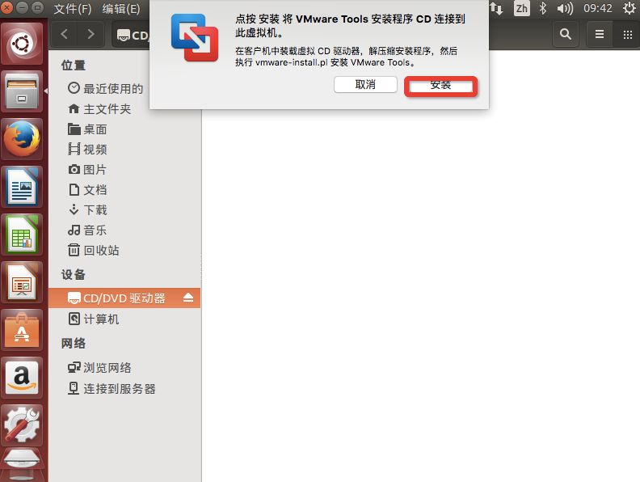Launch LibreOffice Calc

click(22, 235)
